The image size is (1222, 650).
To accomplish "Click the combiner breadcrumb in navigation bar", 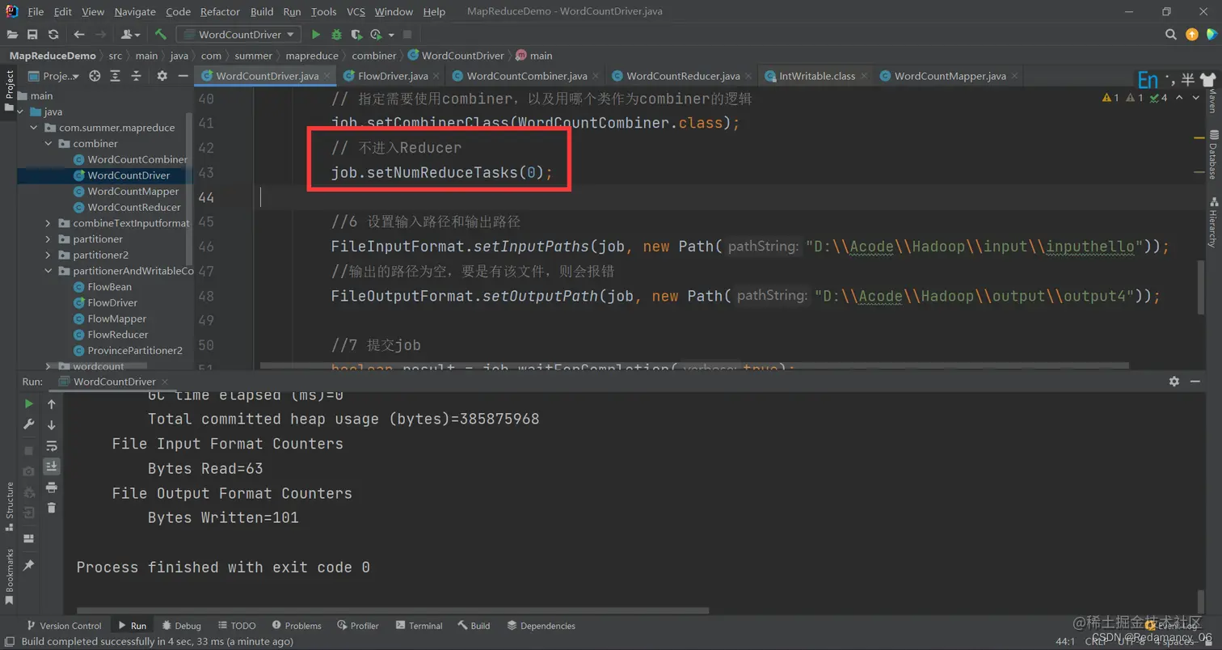I will click(x=374, y=56).
